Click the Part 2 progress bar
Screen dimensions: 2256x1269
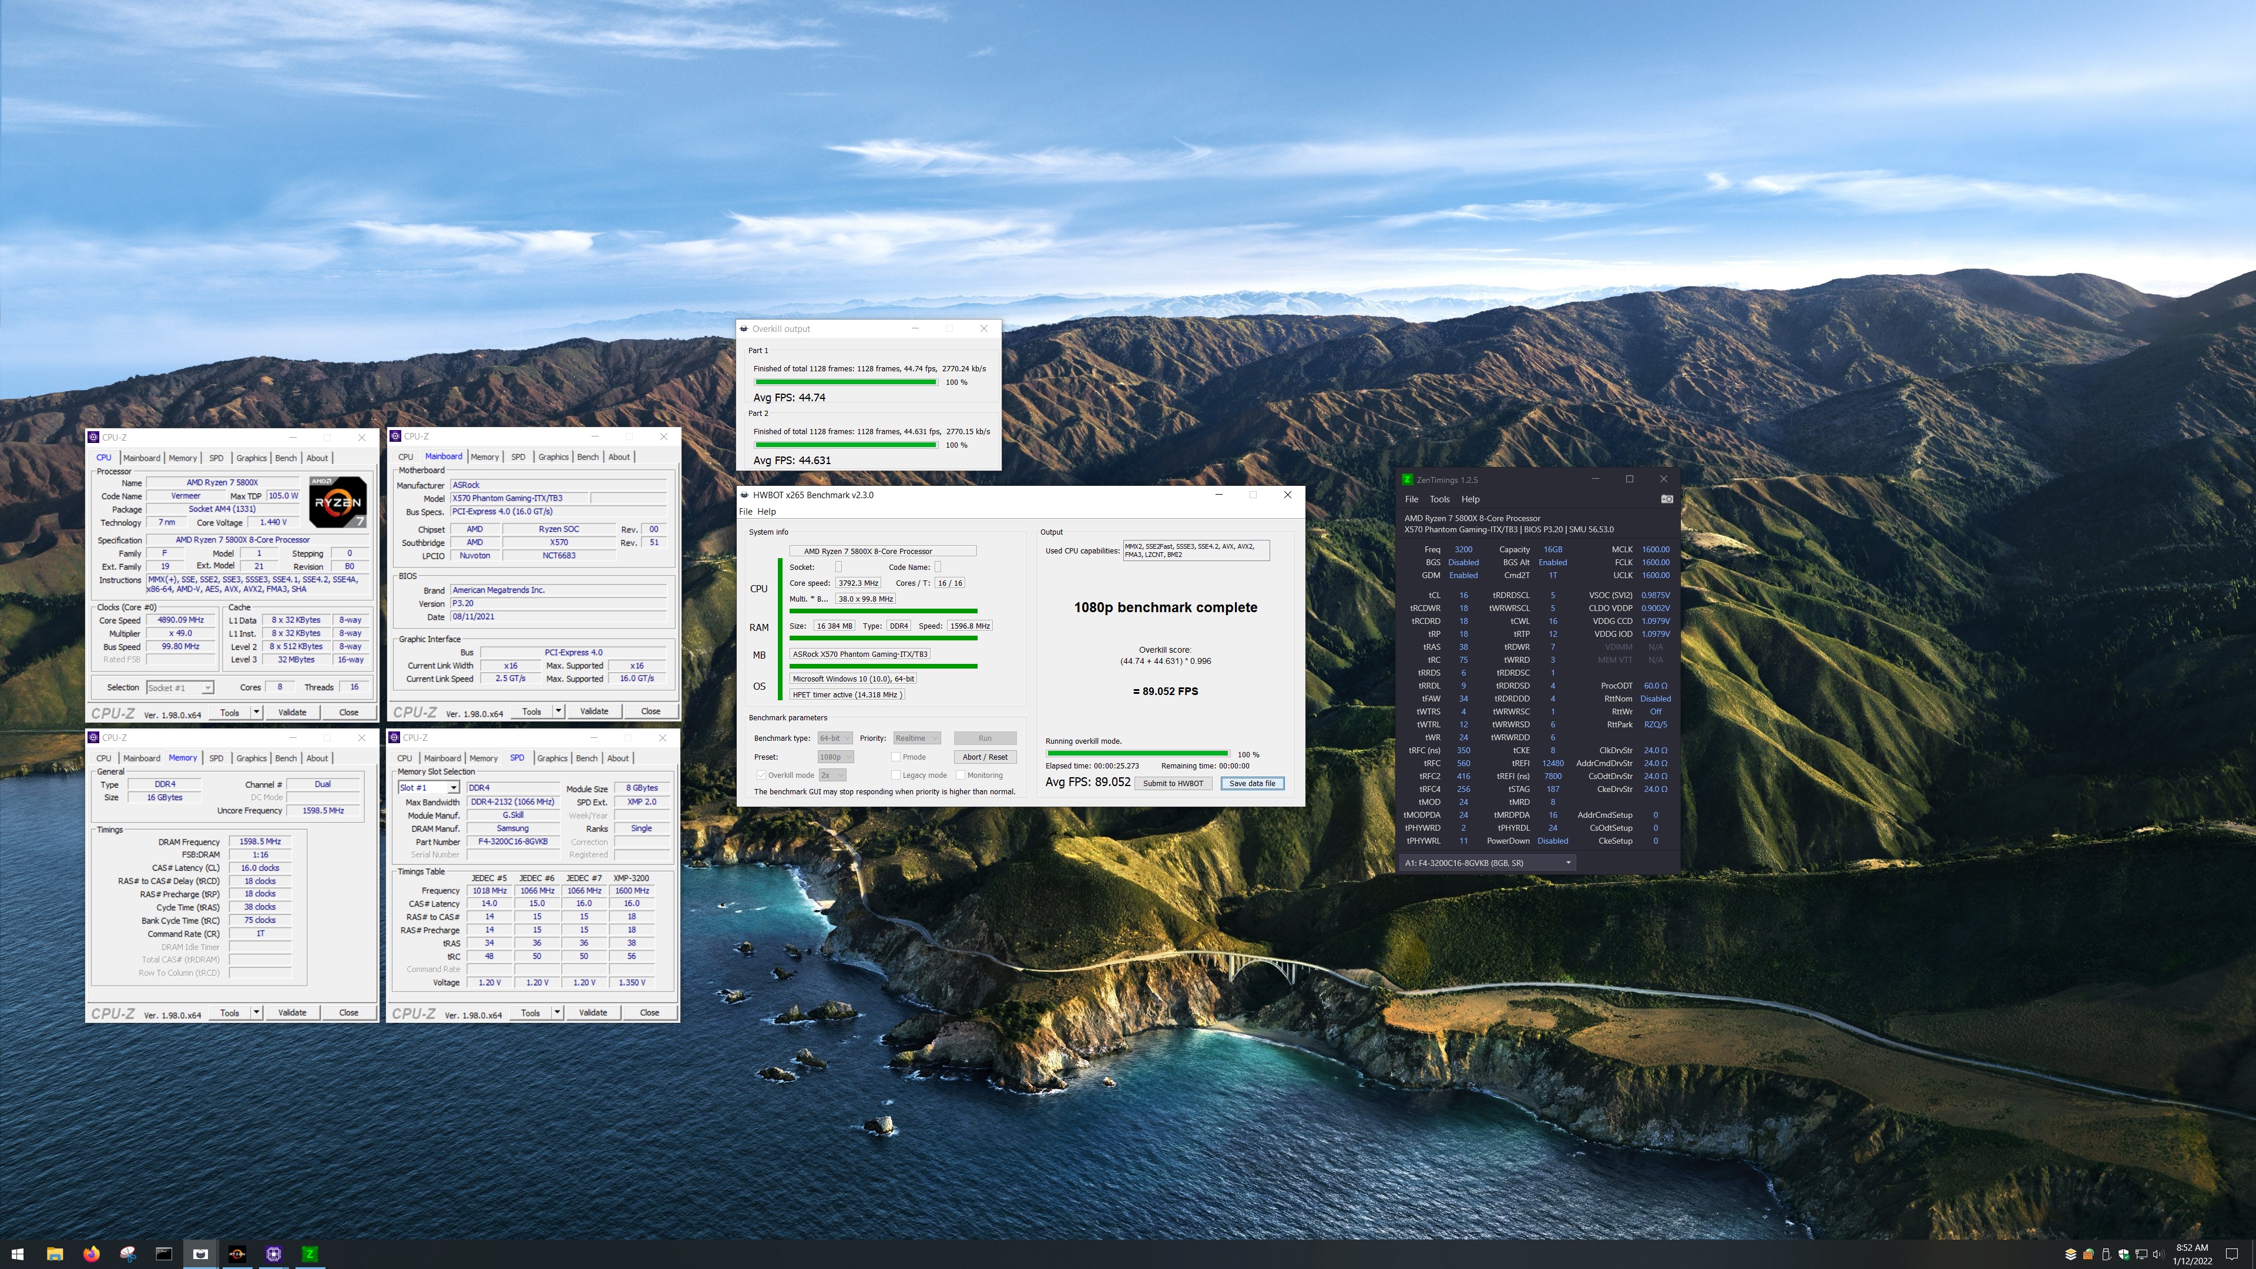pyautogui.click(x=845, y=445)
